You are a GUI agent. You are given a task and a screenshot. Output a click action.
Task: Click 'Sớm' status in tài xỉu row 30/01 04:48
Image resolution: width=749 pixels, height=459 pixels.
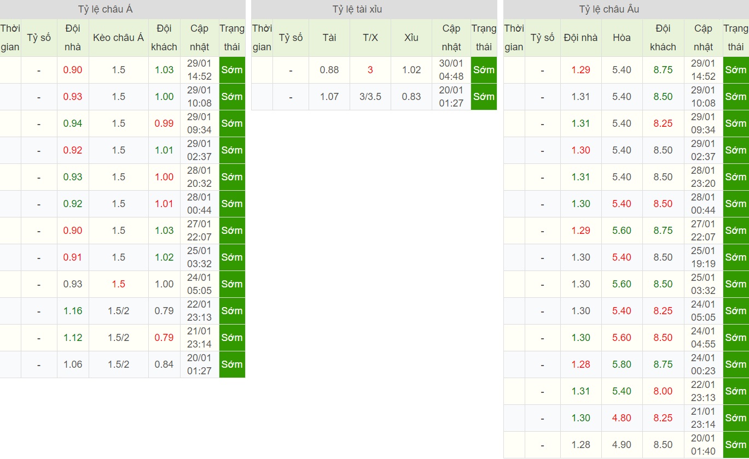[484, 70]
